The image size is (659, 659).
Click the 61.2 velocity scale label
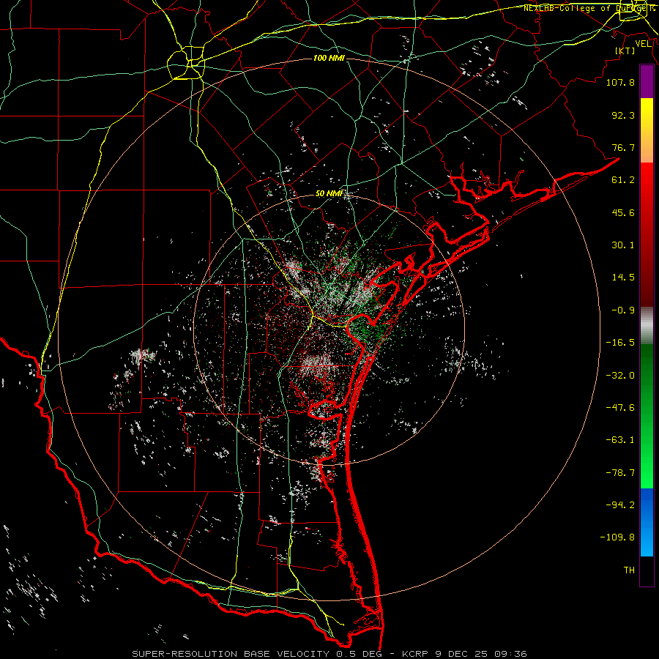(x=623, y=180)
